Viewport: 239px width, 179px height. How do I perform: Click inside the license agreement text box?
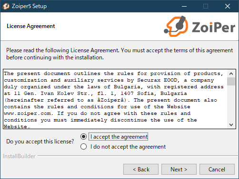click(115, 99)
